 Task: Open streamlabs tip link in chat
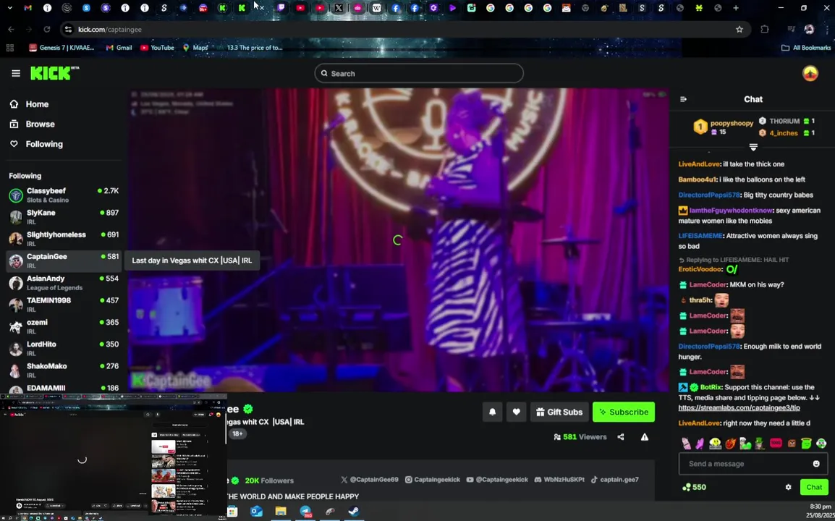coord(739,408)
